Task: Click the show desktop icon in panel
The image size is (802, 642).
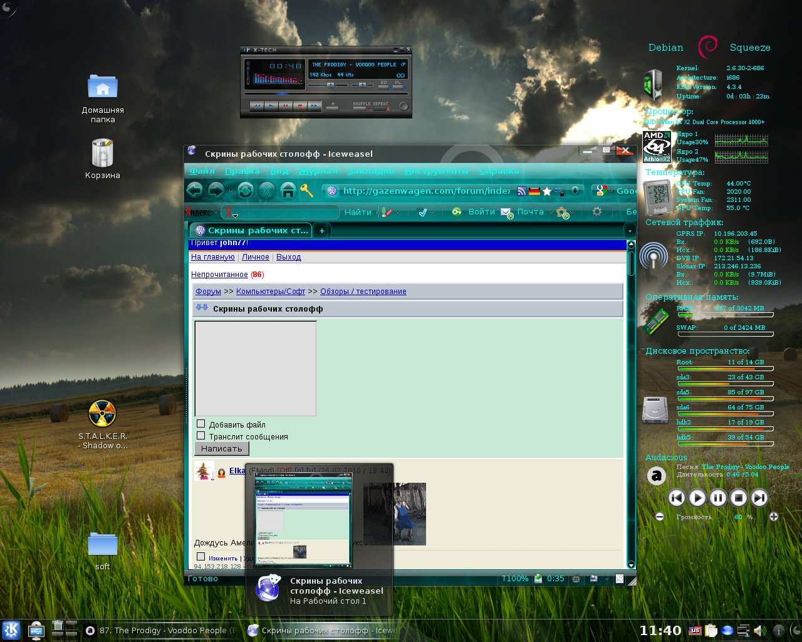Action: click(36, 630)
